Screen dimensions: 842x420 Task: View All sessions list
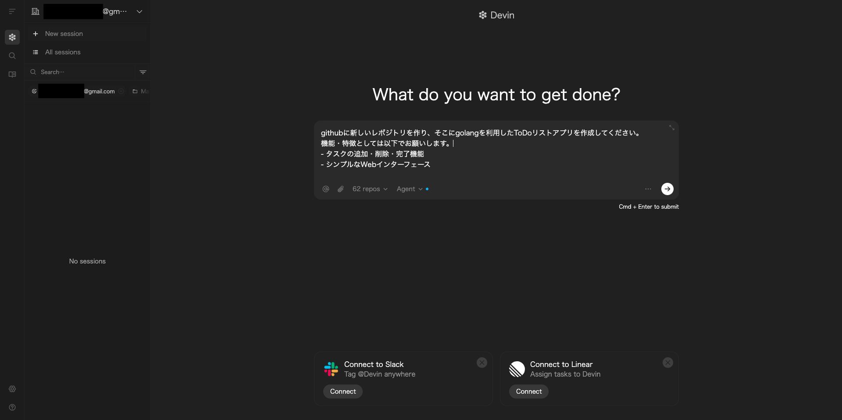63,52
